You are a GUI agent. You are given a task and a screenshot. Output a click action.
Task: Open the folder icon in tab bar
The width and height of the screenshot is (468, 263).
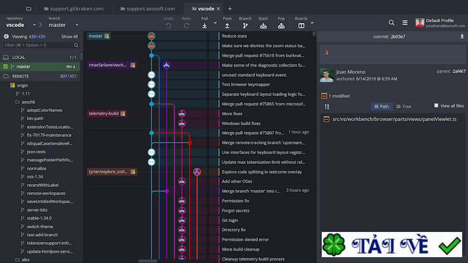point(29,9)
